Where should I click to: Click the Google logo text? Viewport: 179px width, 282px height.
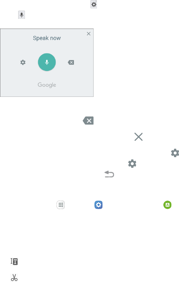click(x=47, y=85)
